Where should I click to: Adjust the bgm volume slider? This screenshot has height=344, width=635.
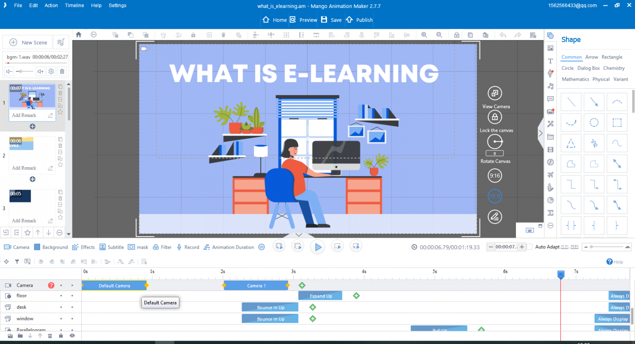21,71
